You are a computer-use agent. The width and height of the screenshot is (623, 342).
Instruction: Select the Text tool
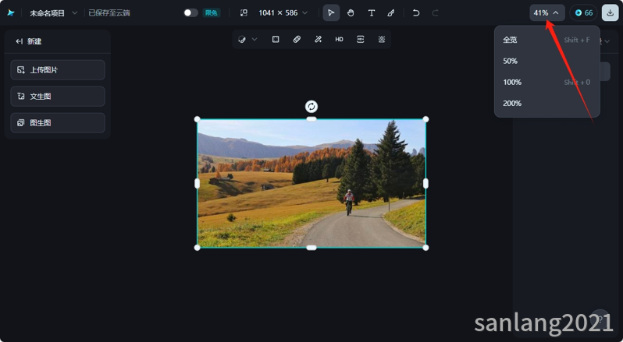point(371,13)
